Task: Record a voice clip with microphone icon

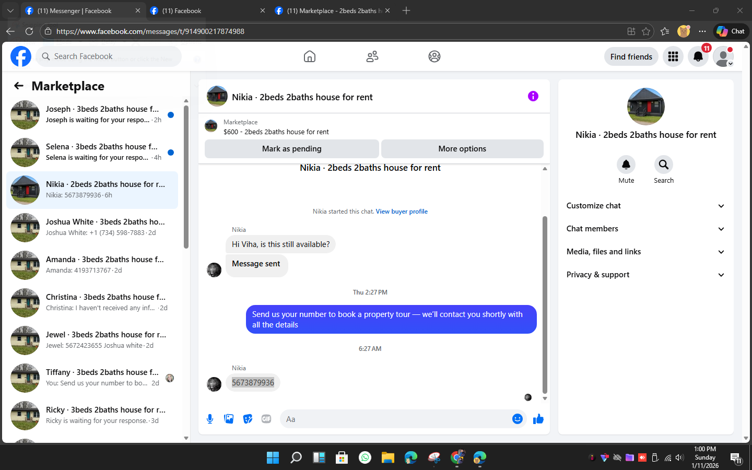Action: pyautogui.click(x=210, y=419)
